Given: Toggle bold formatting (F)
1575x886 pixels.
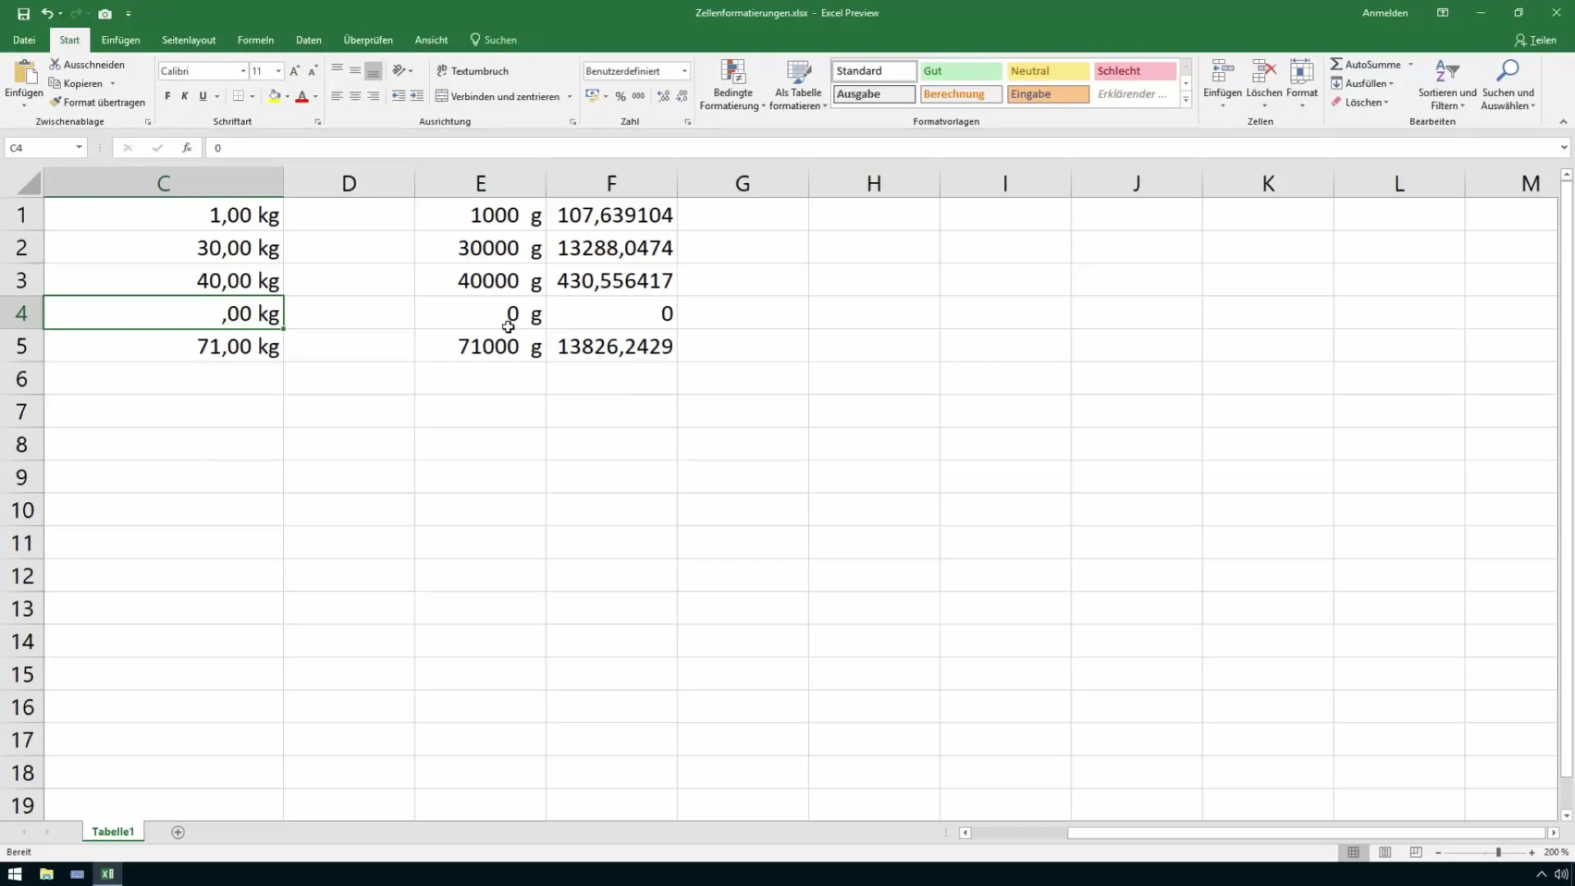Looking at the screenshot, I should click(x=167, y=96).
